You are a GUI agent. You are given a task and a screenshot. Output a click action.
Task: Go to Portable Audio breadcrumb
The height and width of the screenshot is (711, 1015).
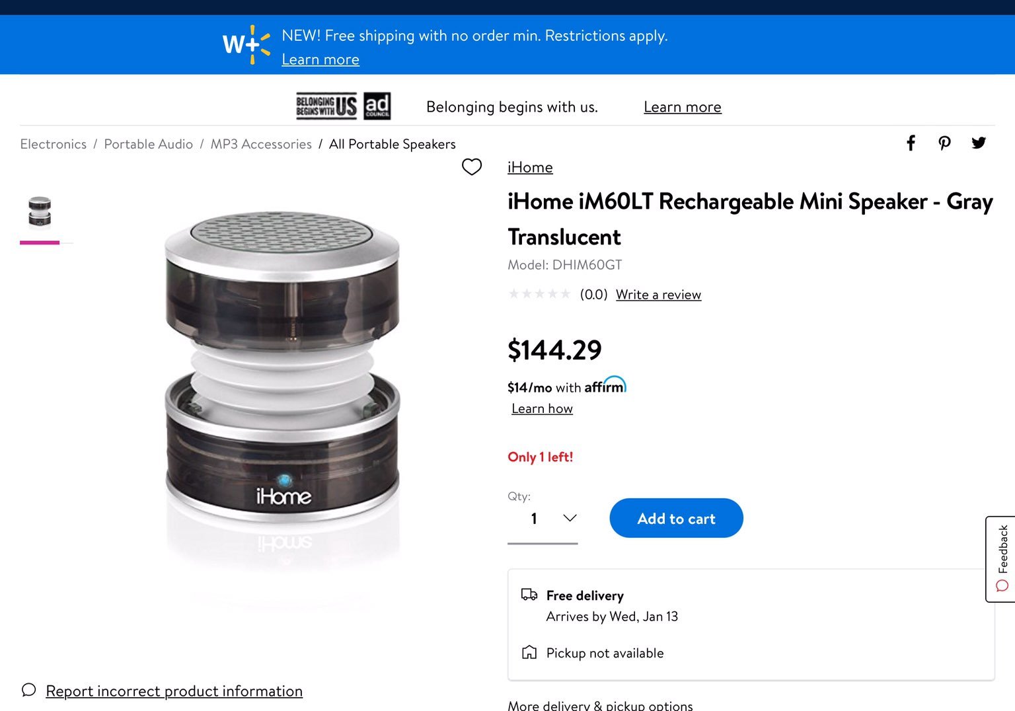(149, 144)
